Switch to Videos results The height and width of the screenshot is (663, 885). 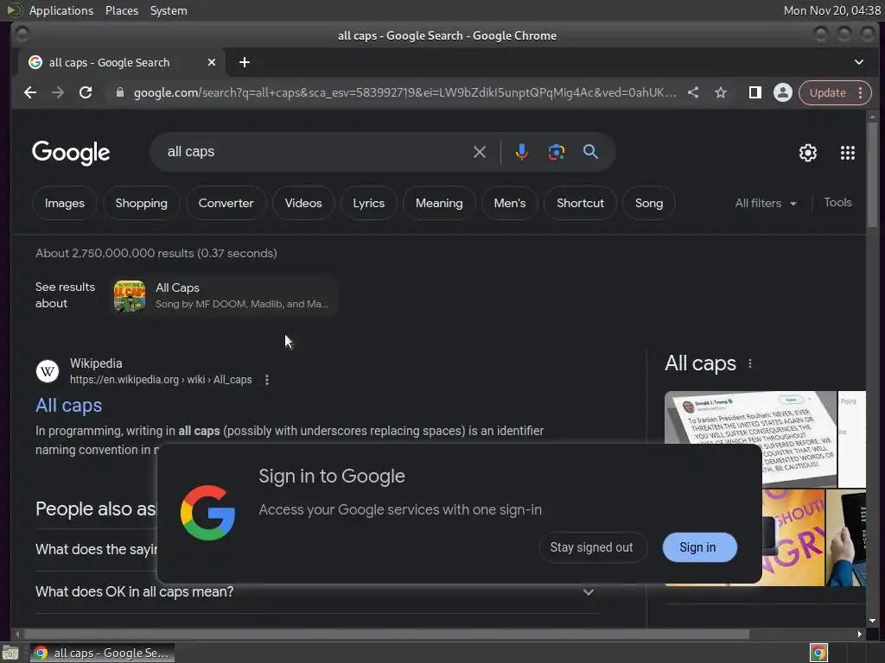[303, 203]
